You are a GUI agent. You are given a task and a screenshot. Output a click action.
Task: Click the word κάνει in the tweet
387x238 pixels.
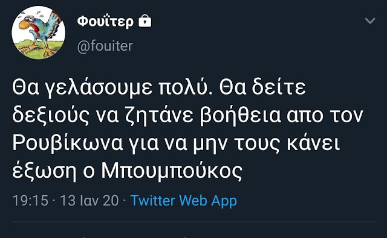point(313,143)
